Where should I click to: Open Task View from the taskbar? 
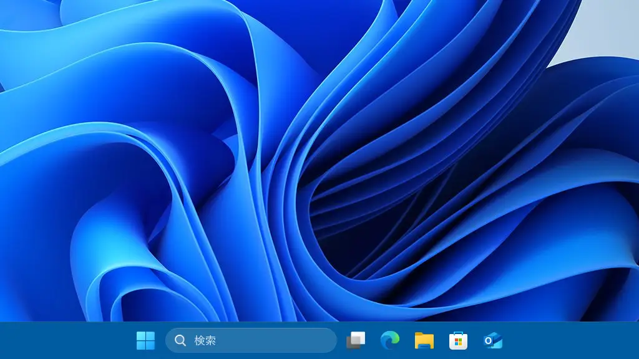pyautogui.click(x=356, y=340)
